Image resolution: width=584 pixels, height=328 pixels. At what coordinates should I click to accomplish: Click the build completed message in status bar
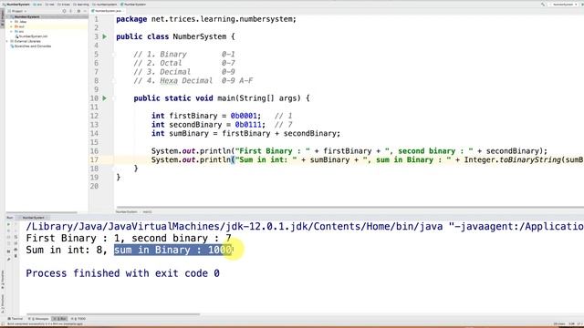click(45, 324)
